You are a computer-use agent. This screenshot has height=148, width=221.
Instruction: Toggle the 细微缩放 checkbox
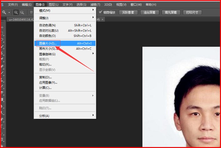[x=100, y=12]
